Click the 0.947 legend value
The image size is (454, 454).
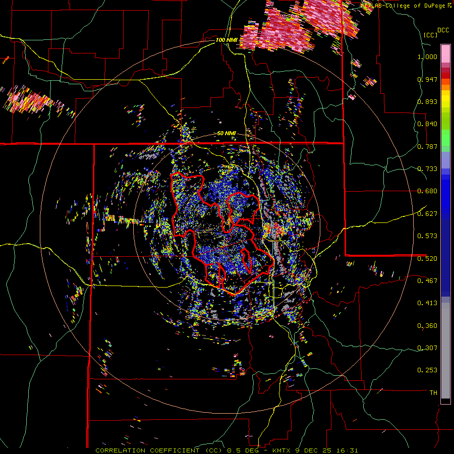(427, 79)
